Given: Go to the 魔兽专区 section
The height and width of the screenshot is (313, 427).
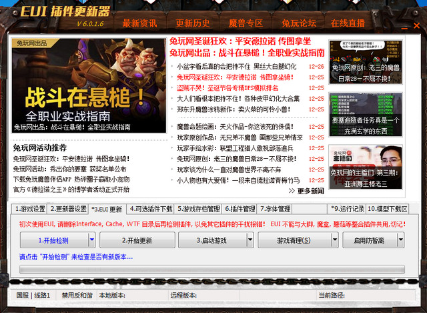Looking at the screenshot, I should tap(246, 23).
